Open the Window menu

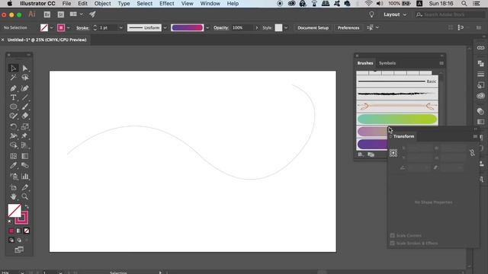[210, 4]
